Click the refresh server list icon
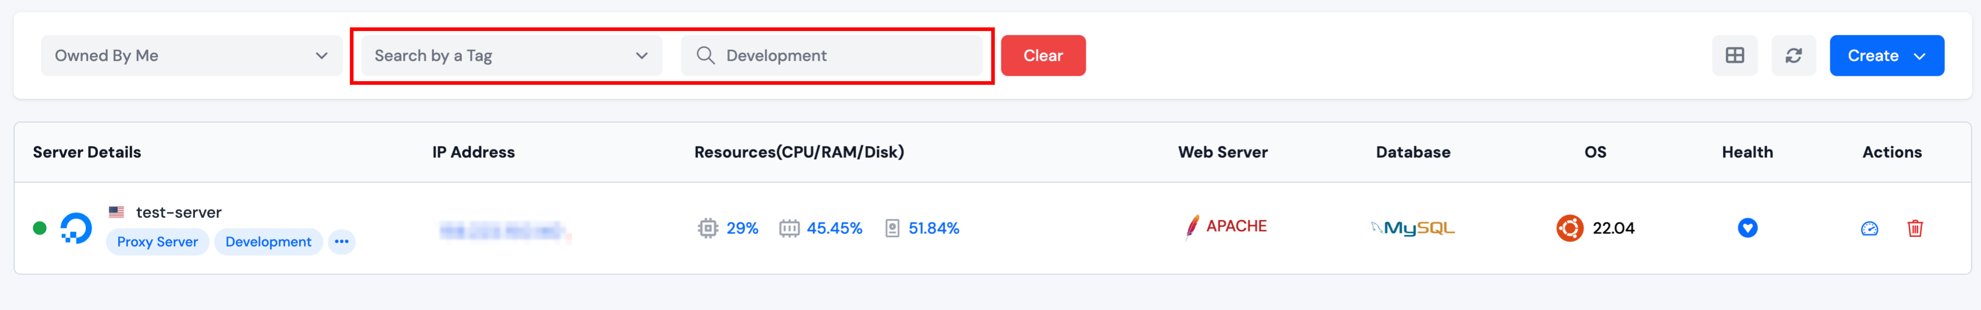This screenshot has width=1981, height=310. [1793, 55]
